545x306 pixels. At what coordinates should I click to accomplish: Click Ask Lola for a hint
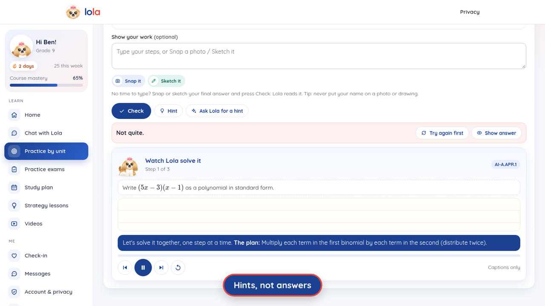coord(217,111)
